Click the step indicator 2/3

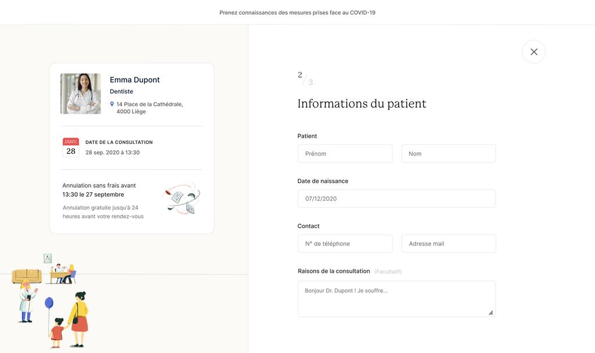[305, 78]
